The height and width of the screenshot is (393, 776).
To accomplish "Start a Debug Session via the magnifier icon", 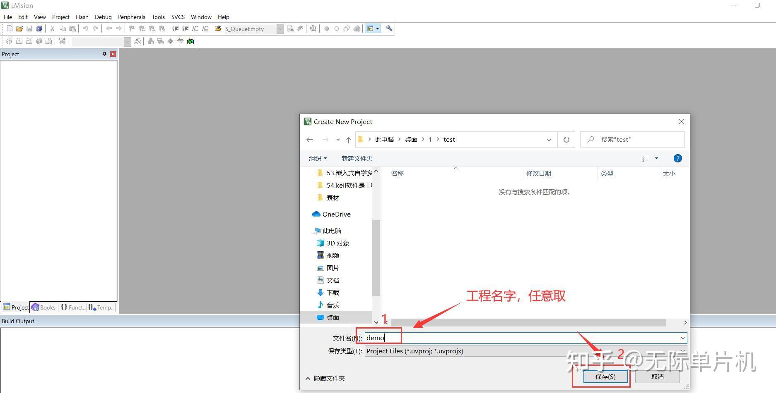I will point(313,29).
